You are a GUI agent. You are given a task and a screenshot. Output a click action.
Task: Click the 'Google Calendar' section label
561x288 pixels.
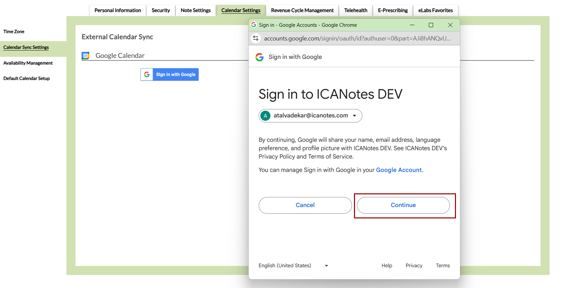coord(120,56)
